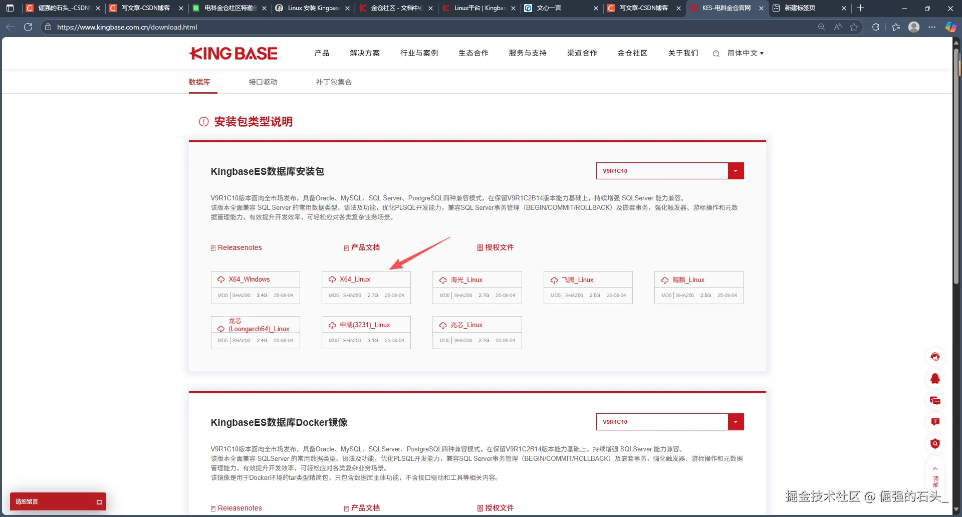Open read aloud icon in address bar

pyautogui.click(x=838, y=27)
